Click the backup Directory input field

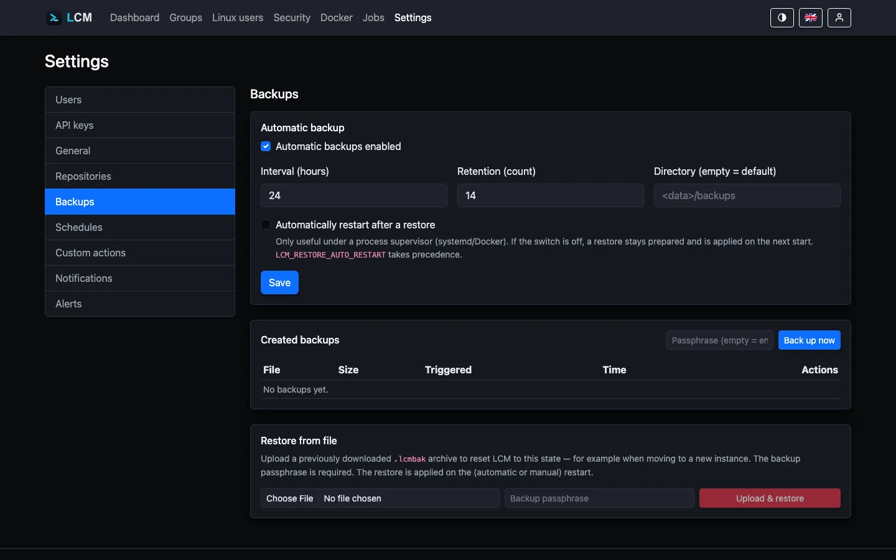click(747, 195)
